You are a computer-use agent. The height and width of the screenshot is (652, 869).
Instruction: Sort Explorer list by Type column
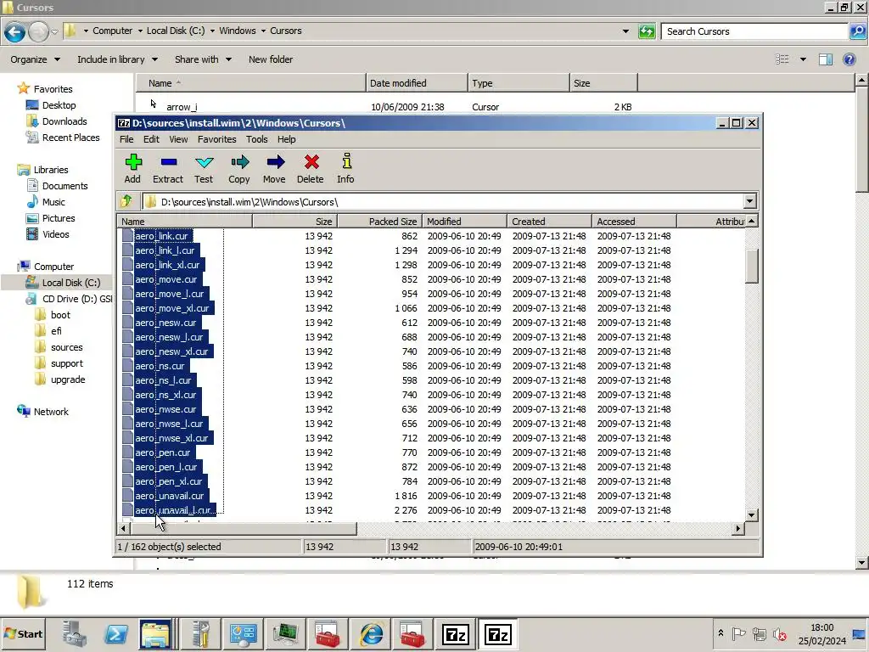click(x=519, y=83)
